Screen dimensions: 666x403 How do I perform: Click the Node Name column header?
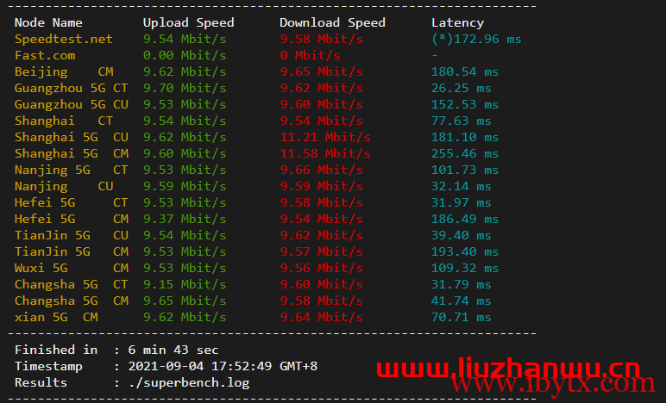[x=48, y=22]
